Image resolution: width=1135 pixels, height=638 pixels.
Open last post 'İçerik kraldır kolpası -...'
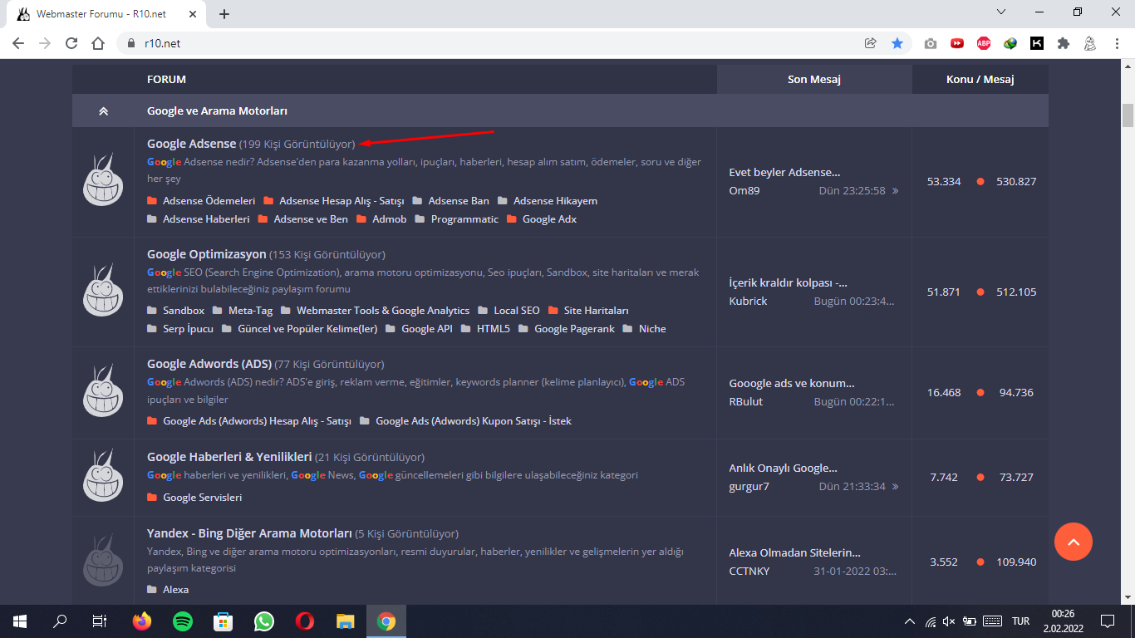(x=788, y=283)
